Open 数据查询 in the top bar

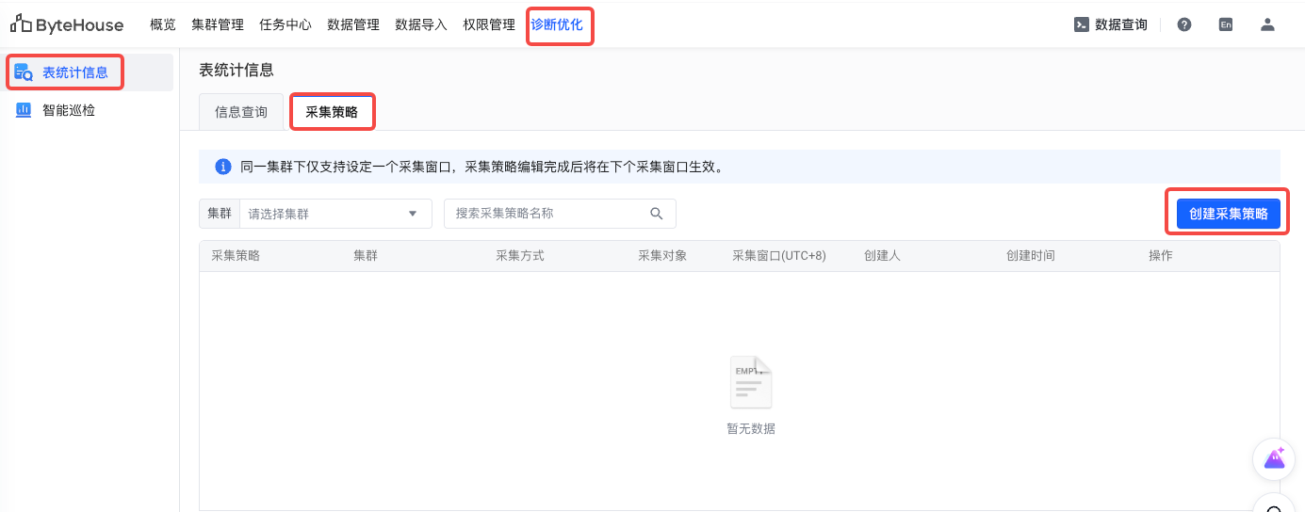[x=1111, y=25]
